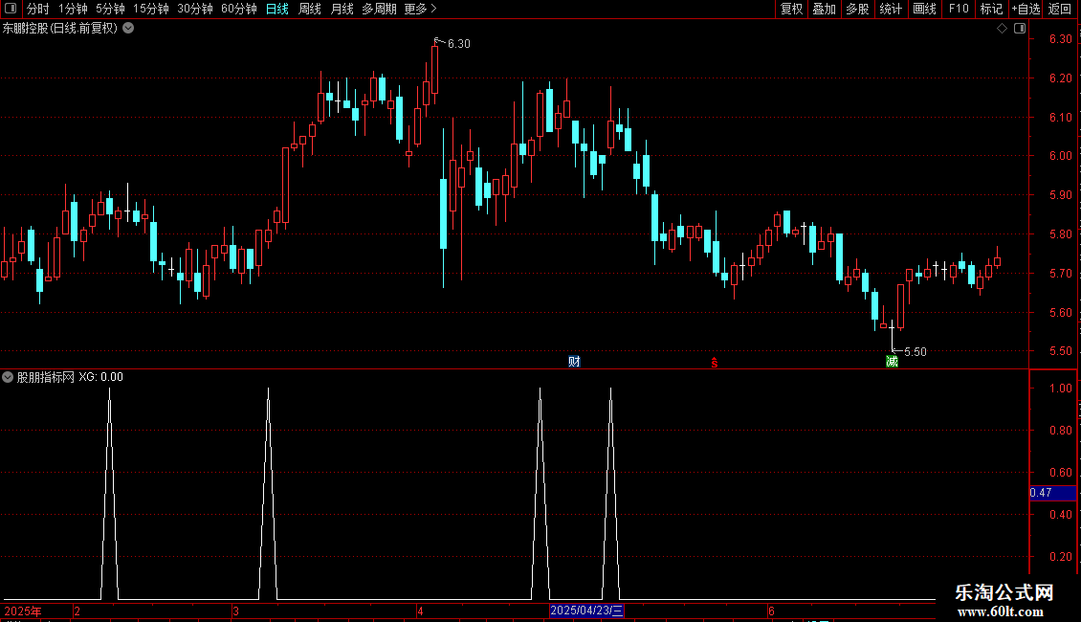Click the diamond icon above the price axis

pyautogui.click(x=1002, y=29)
